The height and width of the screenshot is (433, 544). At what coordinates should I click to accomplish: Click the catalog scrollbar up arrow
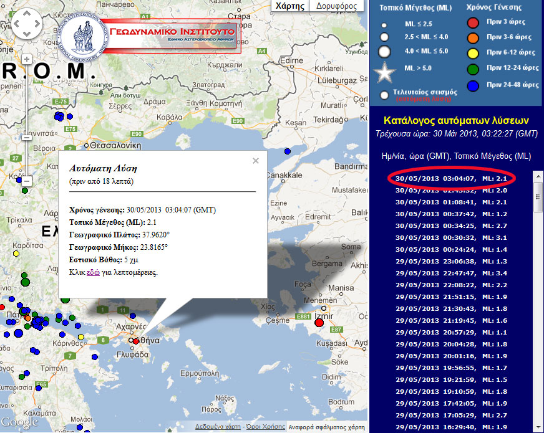(x=538, y=177)
